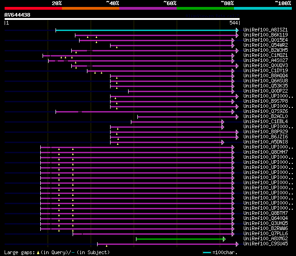Click the ~100% scale label
This screenshot has width=296, height=256.
283,3
